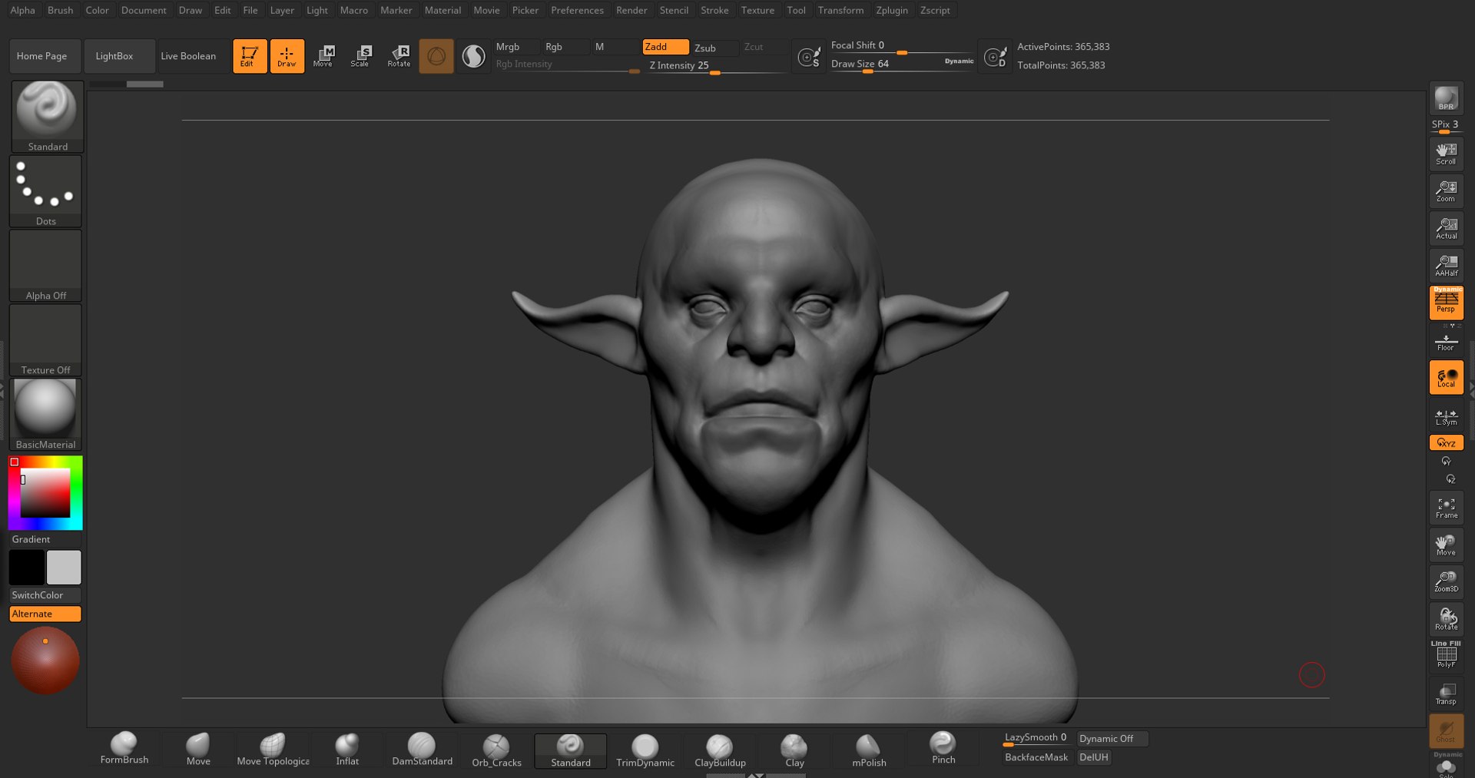Screen dimensions: 1475x778
Task: Toggle PolyF wireframe display
Action: click(1446, 655)
